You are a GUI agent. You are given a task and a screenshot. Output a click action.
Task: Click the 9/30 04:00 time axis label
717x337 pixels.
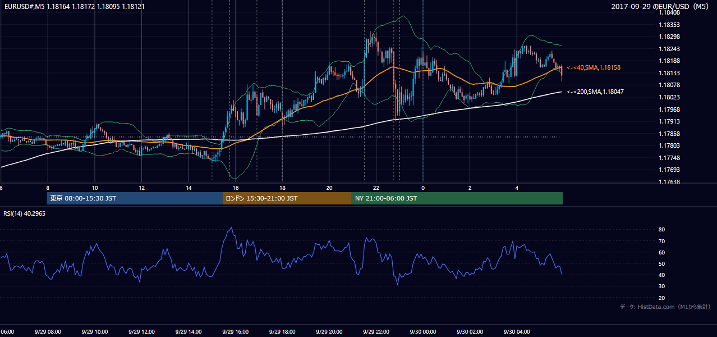tap(516, 331)
